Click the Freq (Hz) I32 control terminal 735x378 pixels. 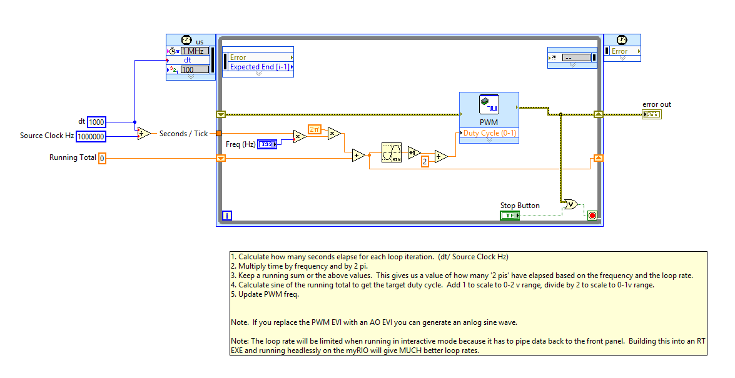pyautogui.click(x=268, y=144)
